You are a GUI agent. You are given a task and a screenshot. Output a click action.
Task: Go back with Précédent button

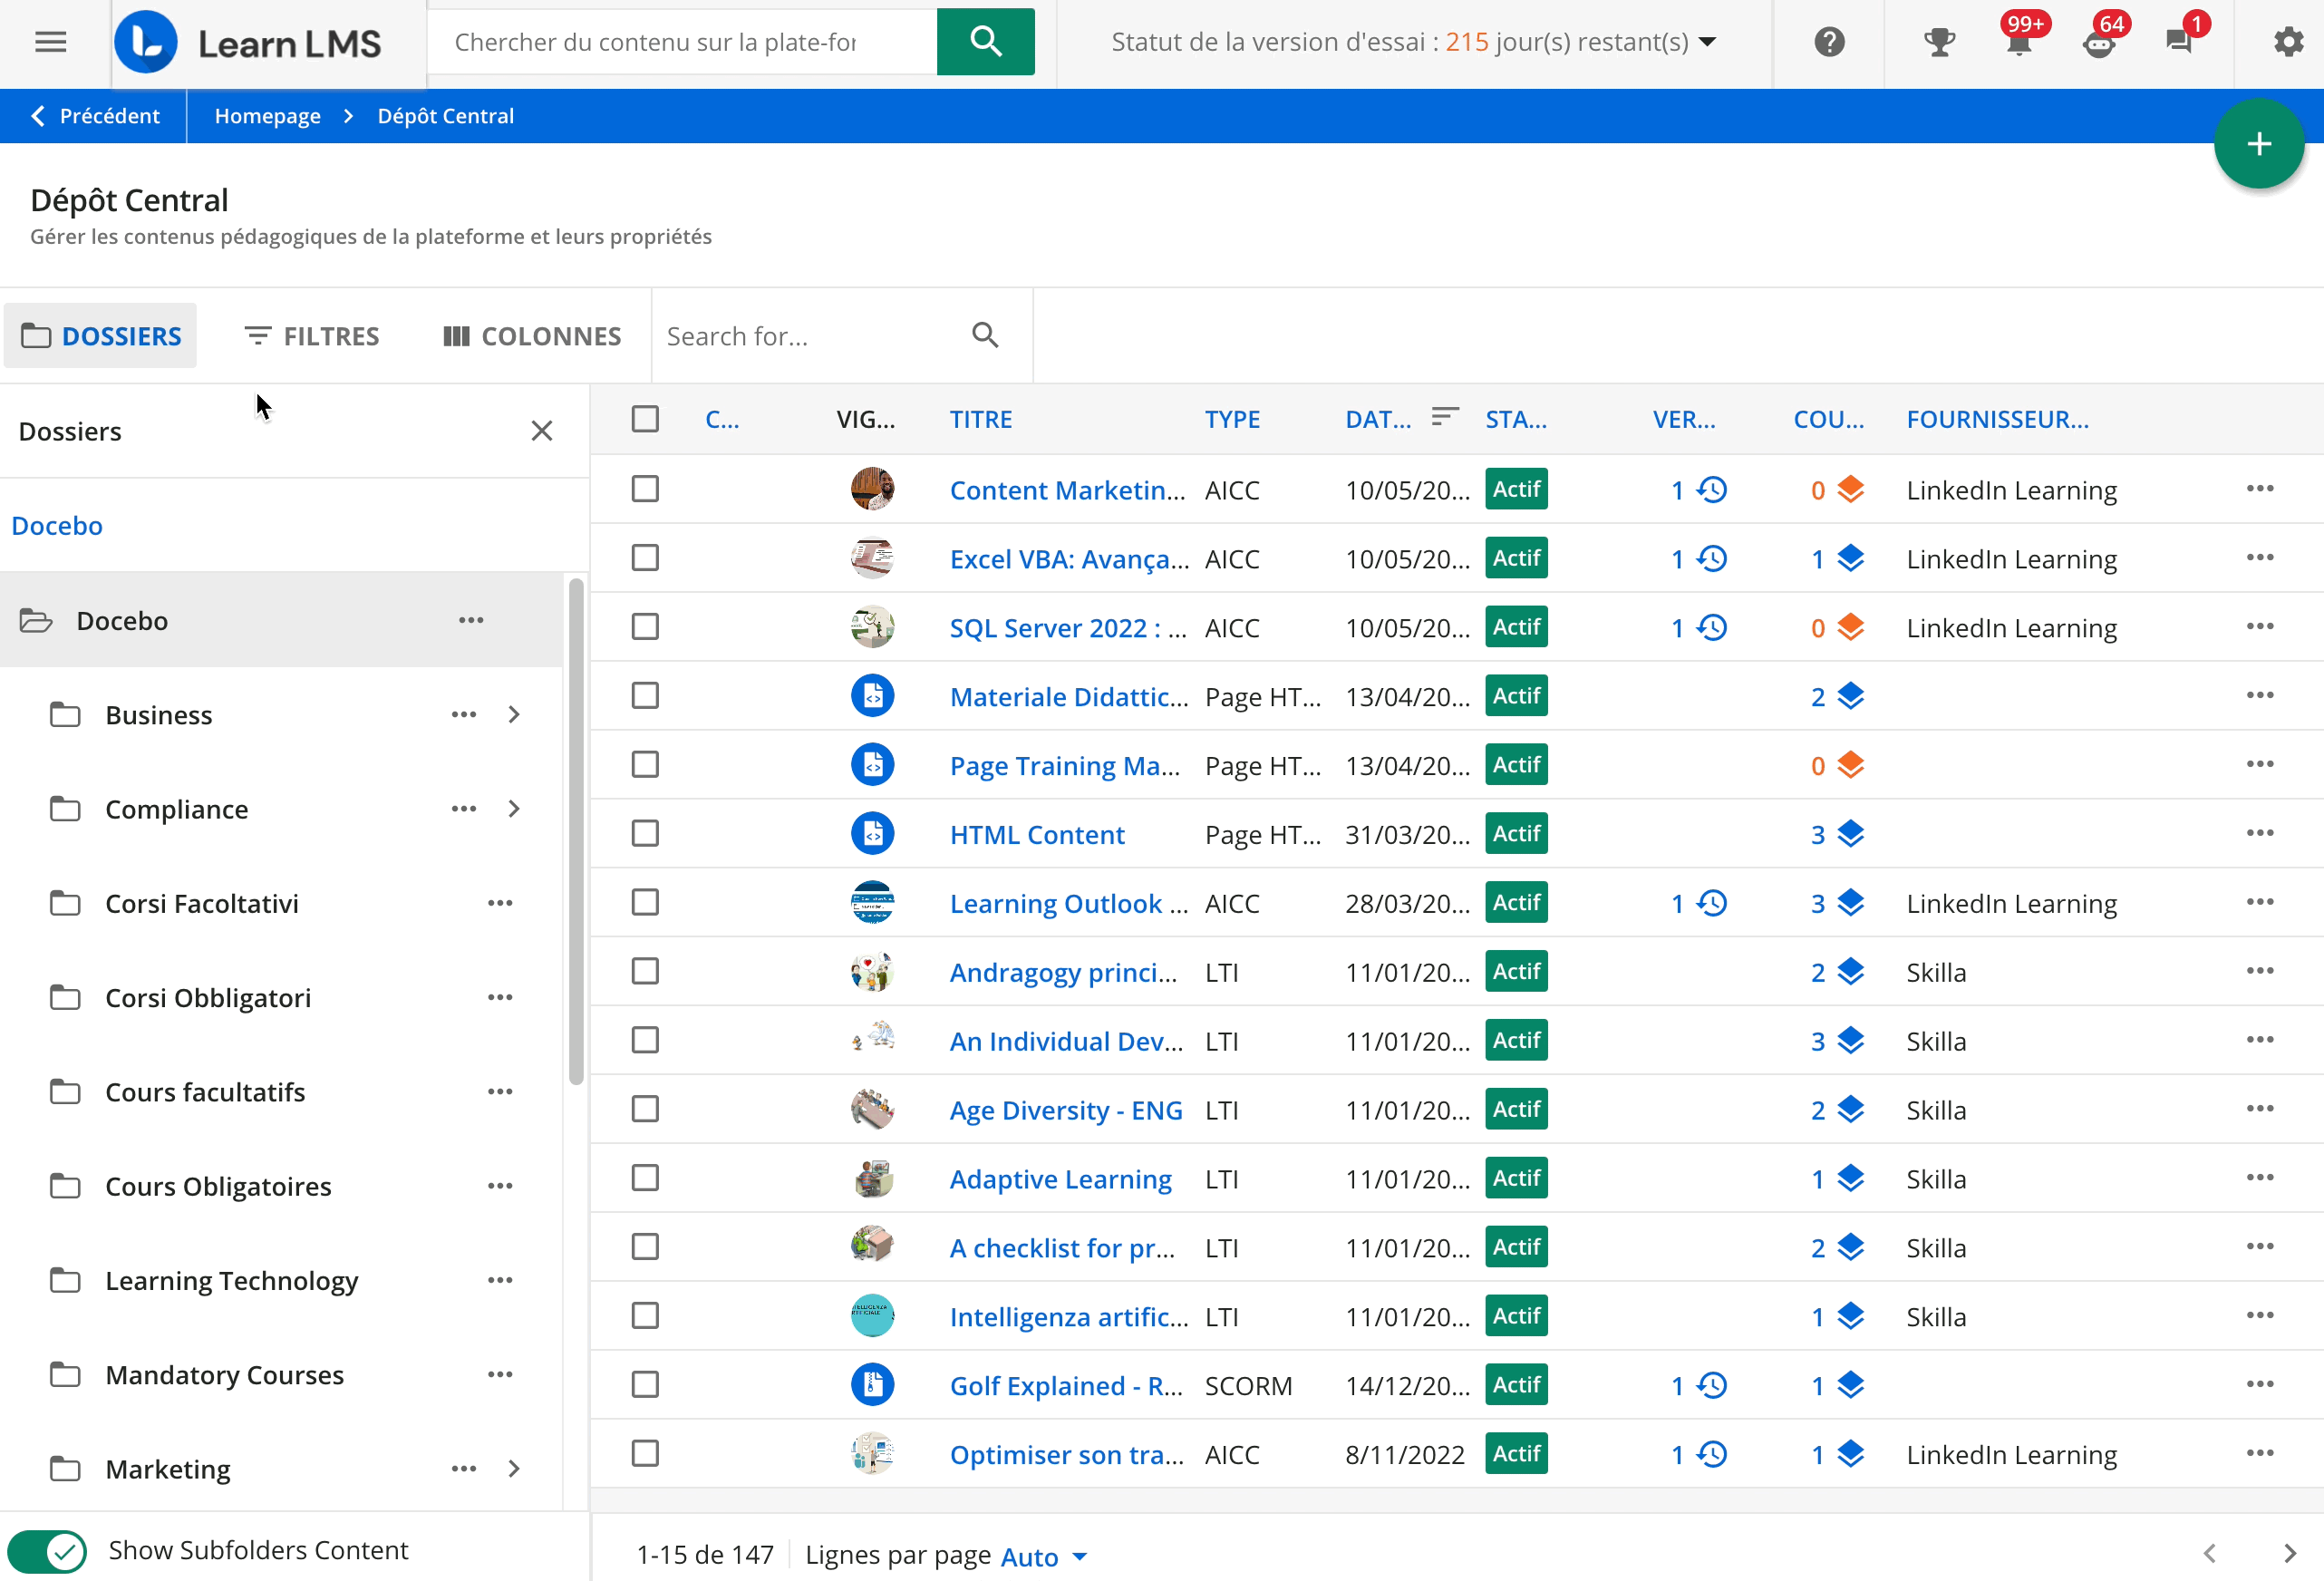pyautogui.click(x=95, y=116)
